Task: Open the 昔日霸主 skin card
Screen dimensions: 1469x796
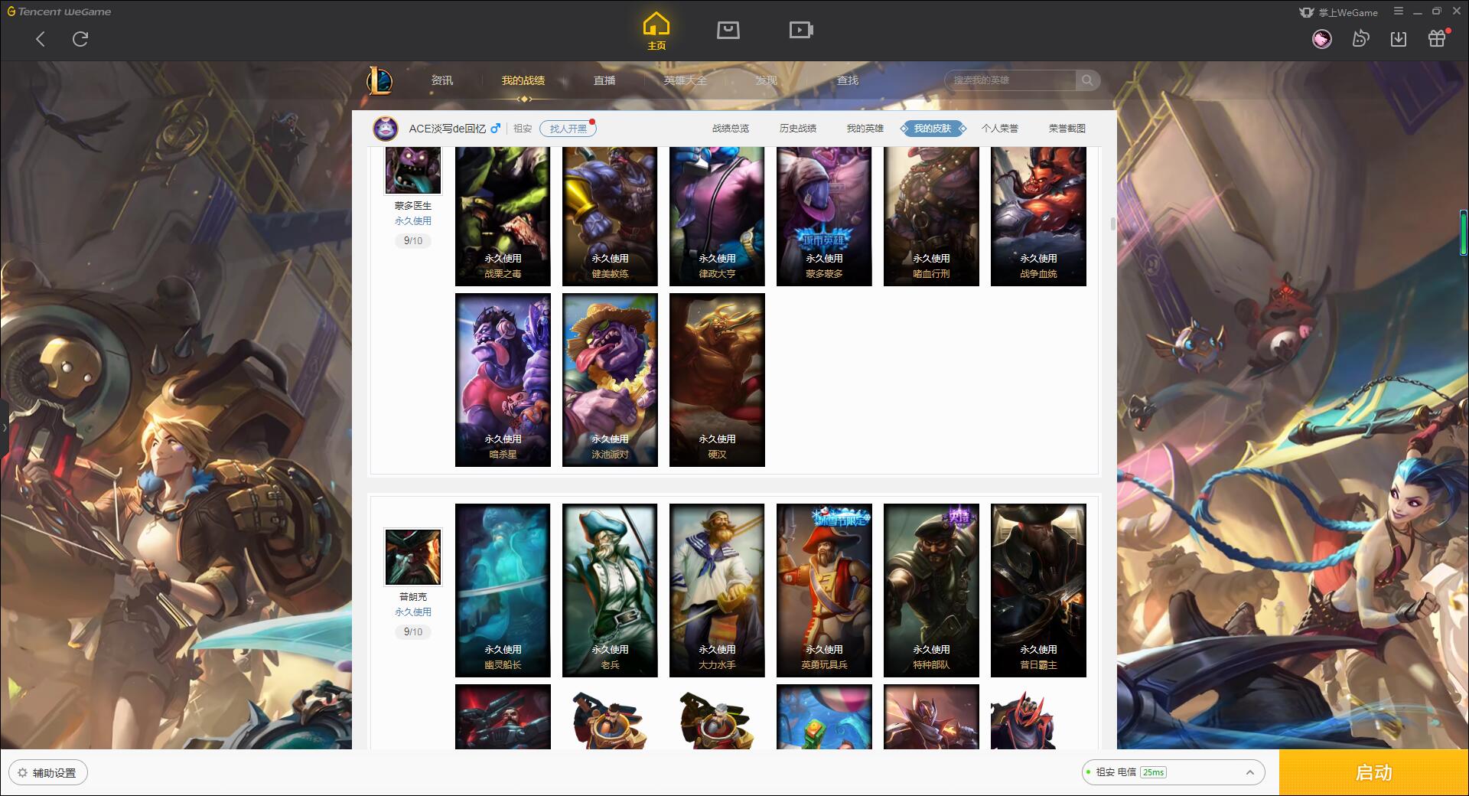Action: point(1038,590)
